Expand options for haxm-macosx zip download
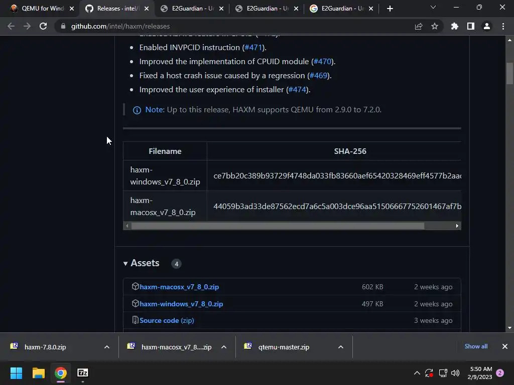The image size is (514, 385). [x=224, y=347]
